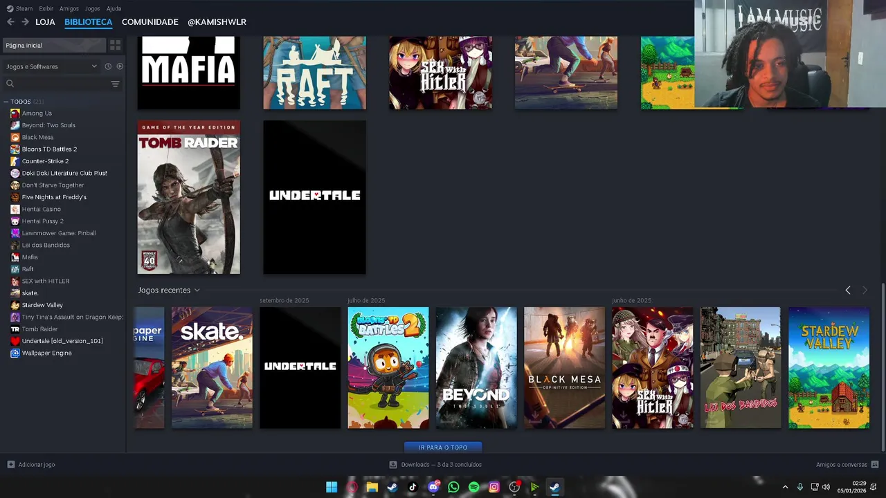Click the microphone icon in system tray

click(799, 487)
